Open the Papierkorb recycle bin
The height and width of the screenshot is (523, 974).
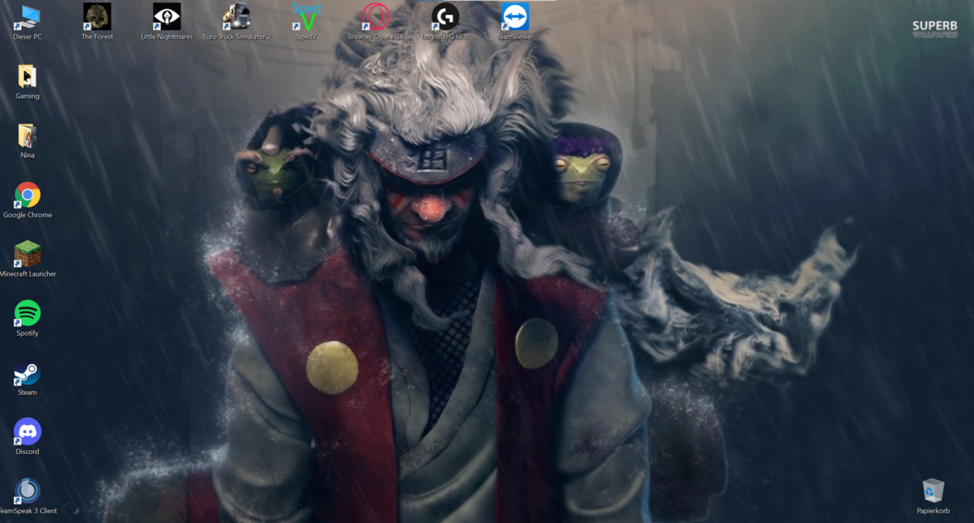[x=933, y=491]
